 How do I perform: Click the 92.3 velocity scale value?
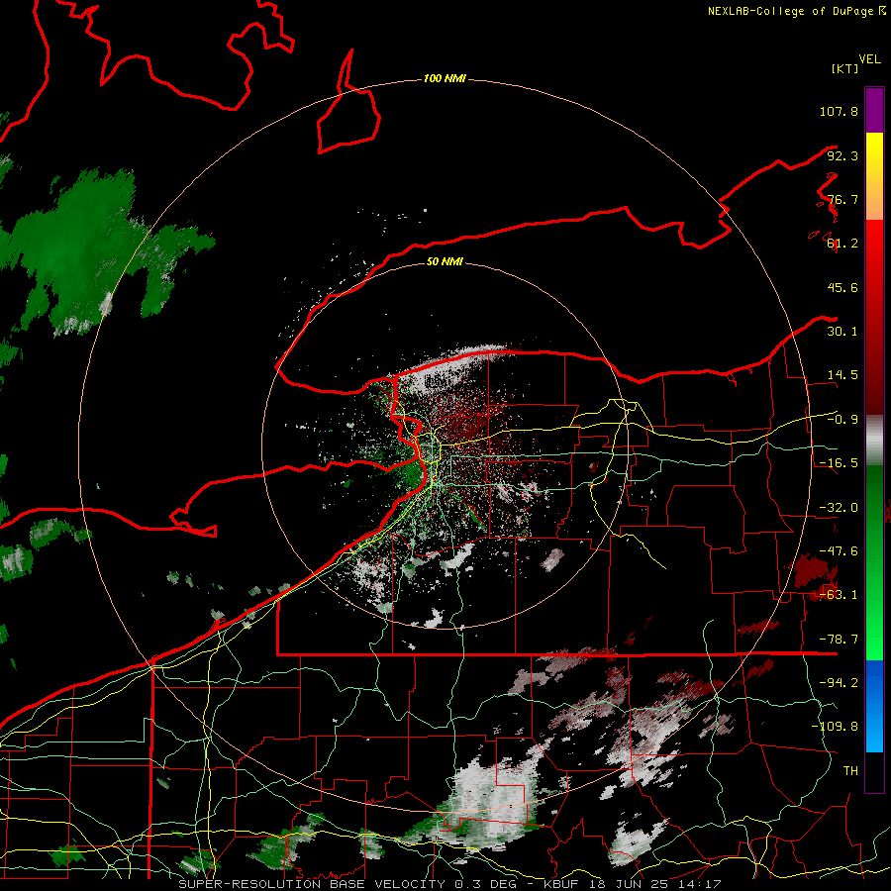pos(842,155)
